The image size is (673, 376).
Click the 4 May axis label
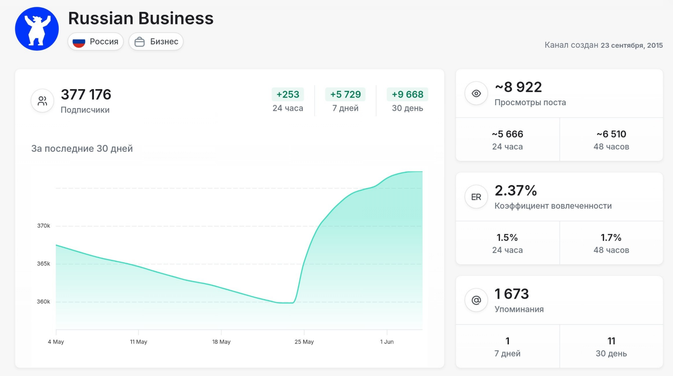click(x=56, y=342)
